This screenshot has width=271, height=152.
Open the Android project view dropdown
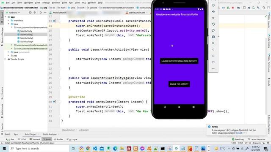point(13,13)
